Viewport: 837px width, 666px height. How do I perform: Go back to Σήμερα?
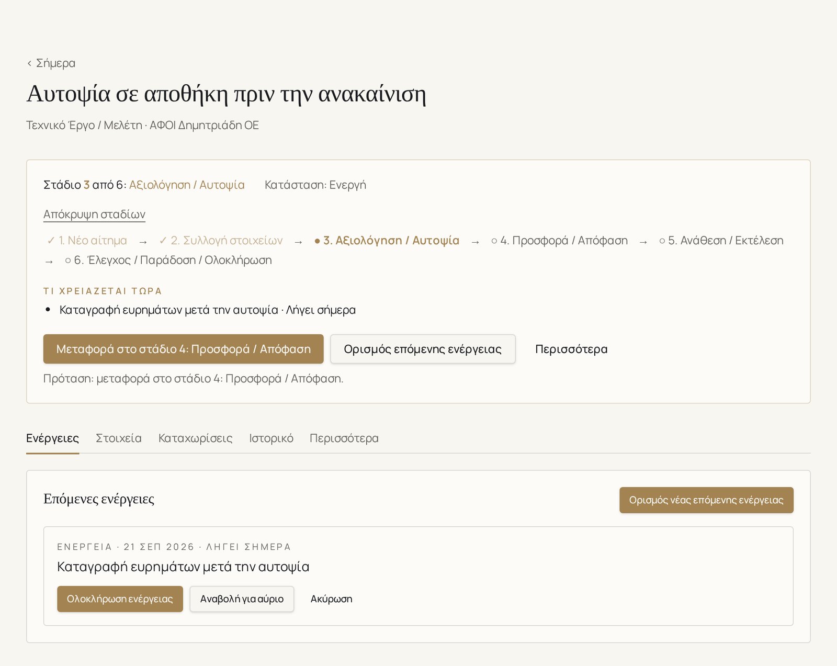[51, 63]
